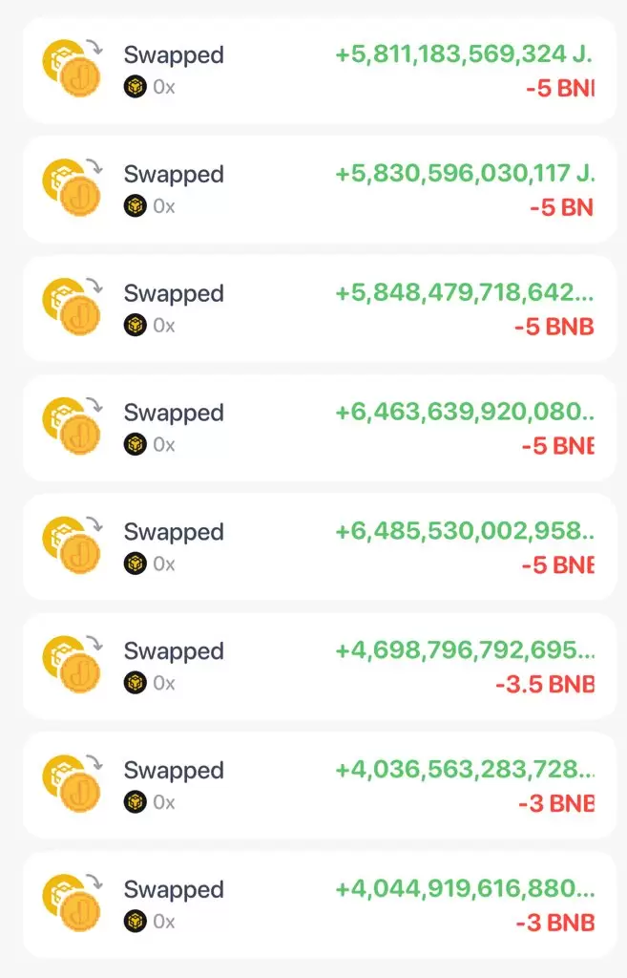The height and width of the screenshot is (978, 627).
Task: Click token pair icon of +5,811,183,569,324 swap
Action: pyautogui.click(x=72, y=69)
